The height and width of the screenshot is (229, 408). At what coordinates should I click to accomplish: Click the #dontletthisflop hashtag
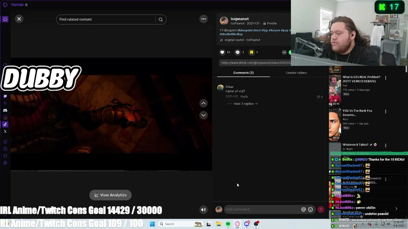pyautogui.click(x=231, y=34)
